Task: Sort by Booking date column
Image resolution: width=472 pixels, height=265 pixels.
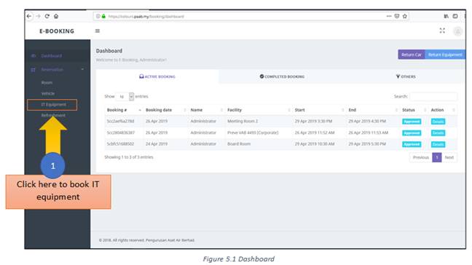Action: pos(165,110)
